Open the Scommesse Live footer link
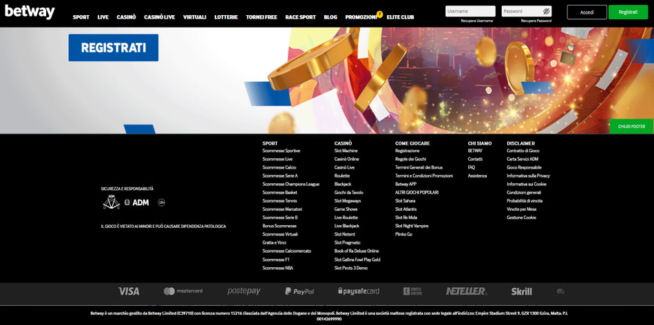 click(277, 159)
